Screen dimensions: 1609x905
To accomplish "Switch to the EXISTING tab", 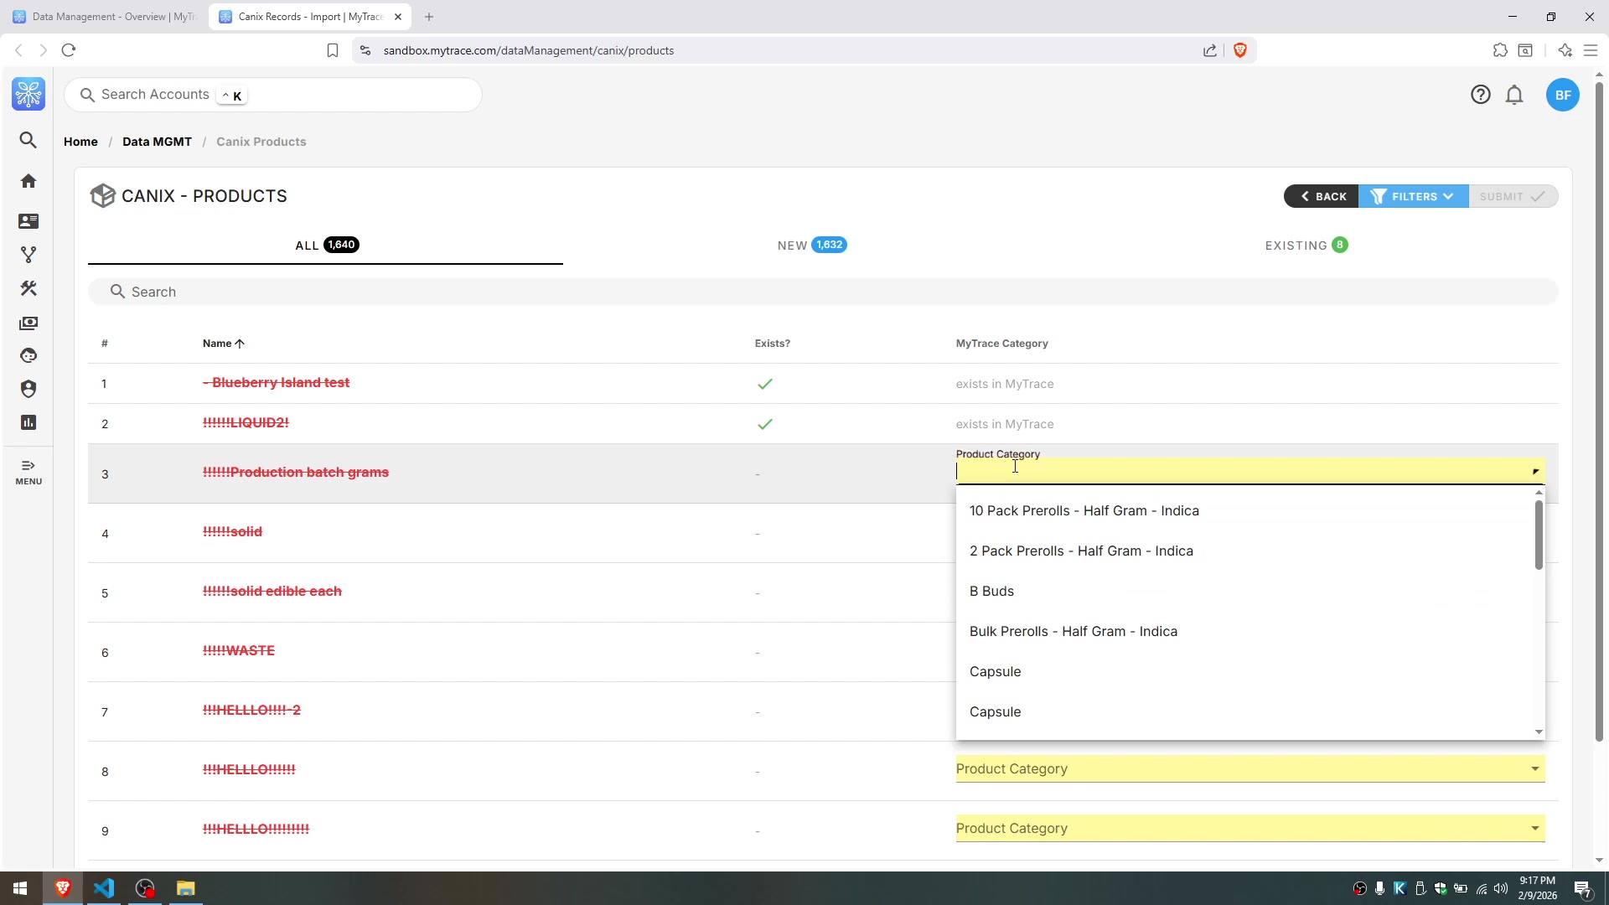I will click(1306, 245).
